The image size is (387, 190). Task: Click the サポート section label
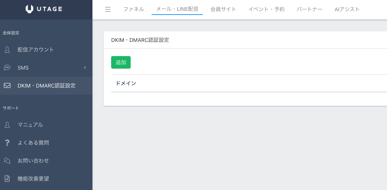click(11, 108)
